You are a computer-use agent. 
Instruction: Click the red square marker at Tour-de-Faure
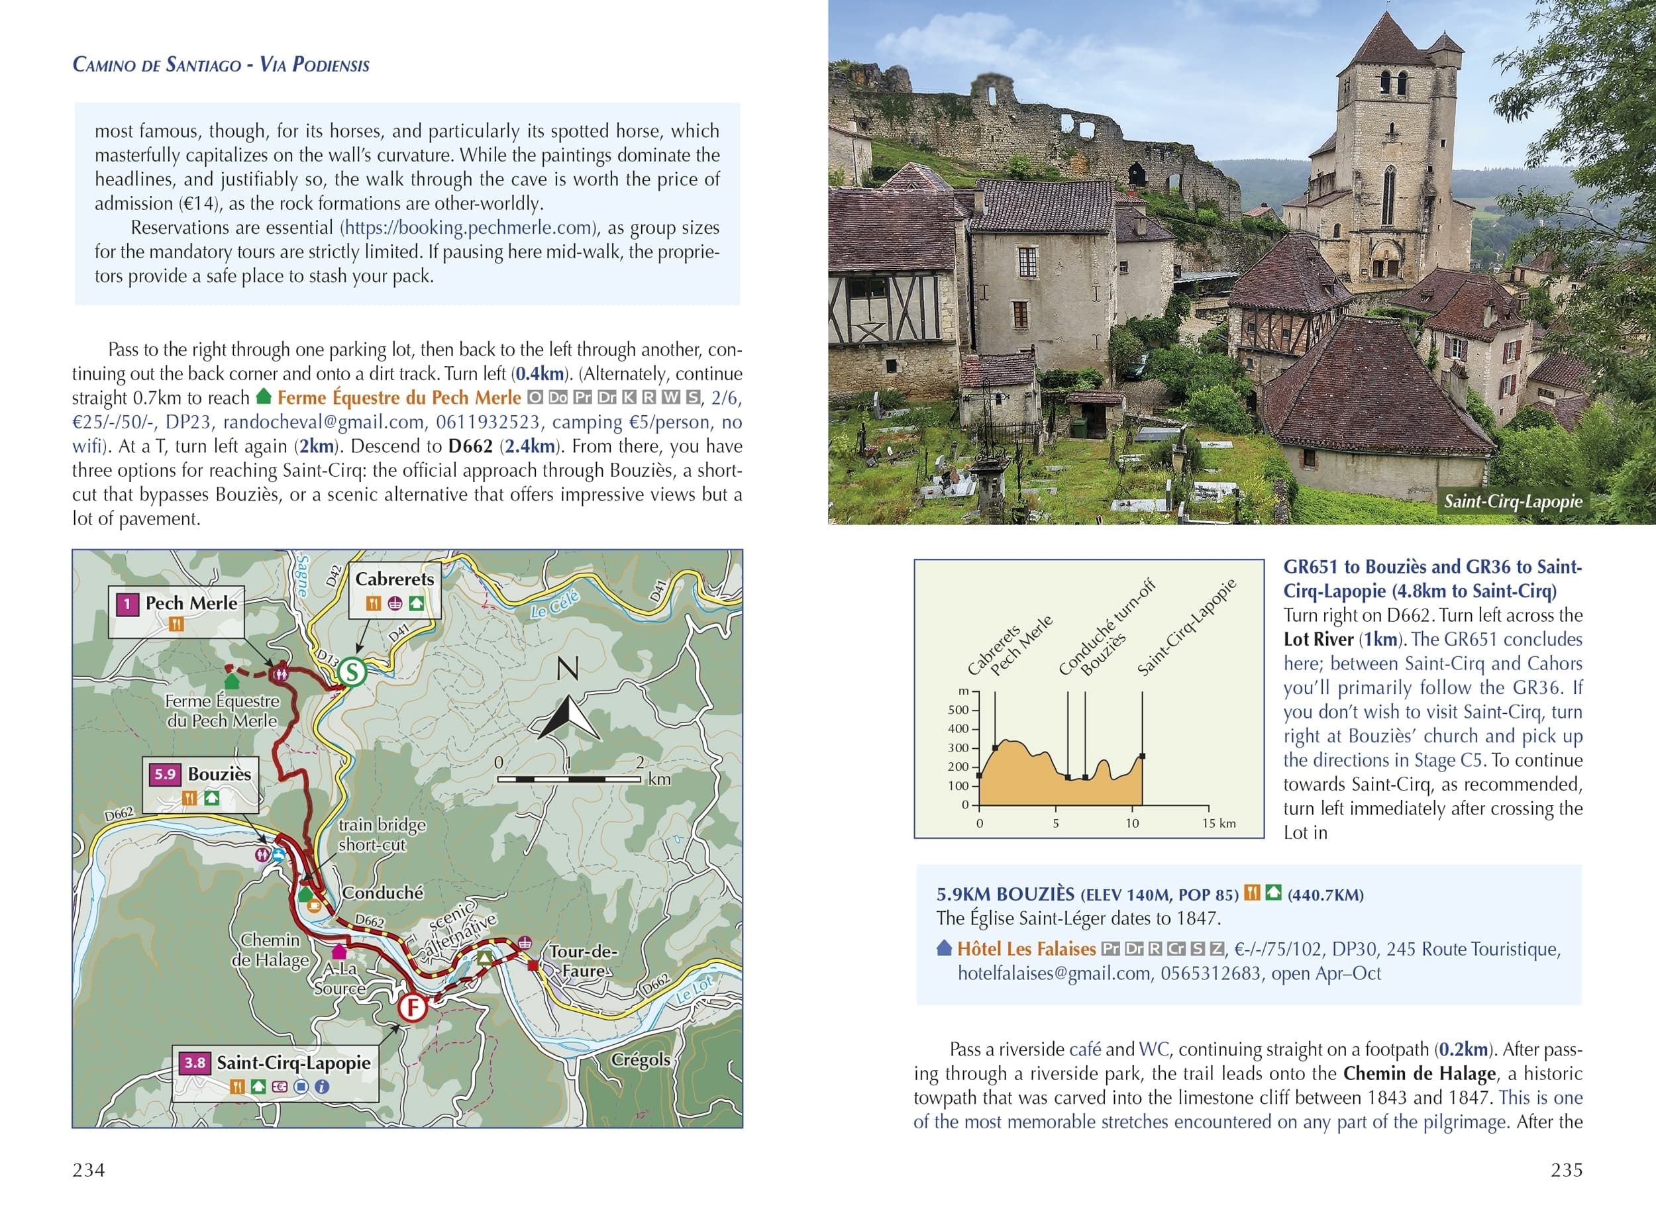533,965
